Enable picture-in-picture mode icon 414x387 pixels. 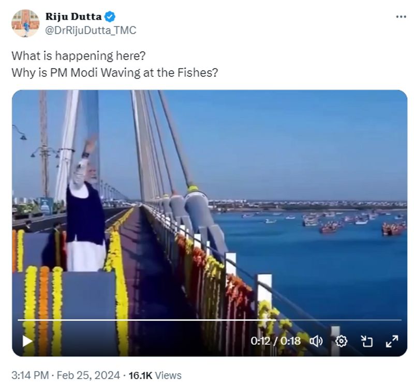tap(367, 341)
